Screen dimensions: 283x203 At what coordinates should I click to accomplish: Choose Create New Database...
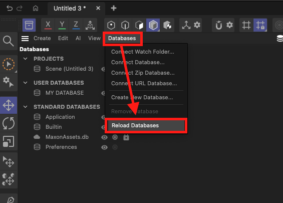pyautogui.click(x=142, y=97)
